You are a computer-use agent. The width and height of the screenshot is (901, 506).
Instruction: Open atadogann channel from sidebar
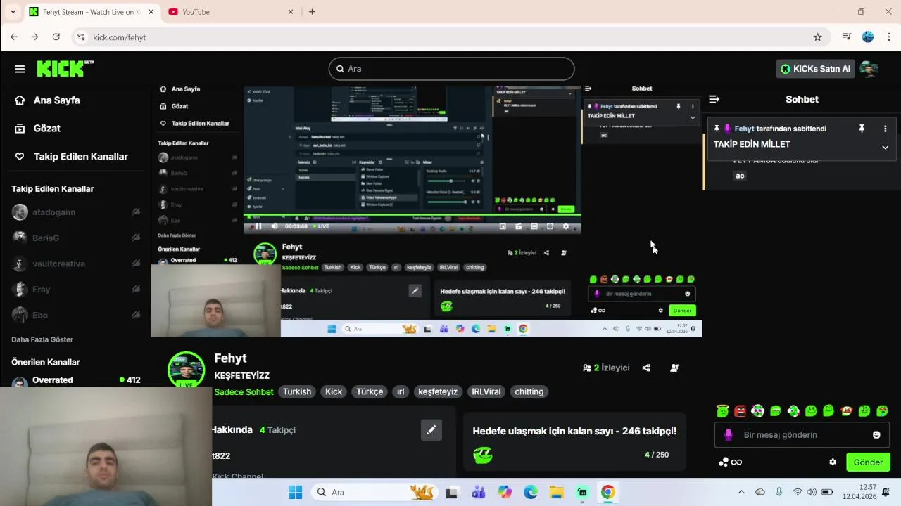(76, 212)
